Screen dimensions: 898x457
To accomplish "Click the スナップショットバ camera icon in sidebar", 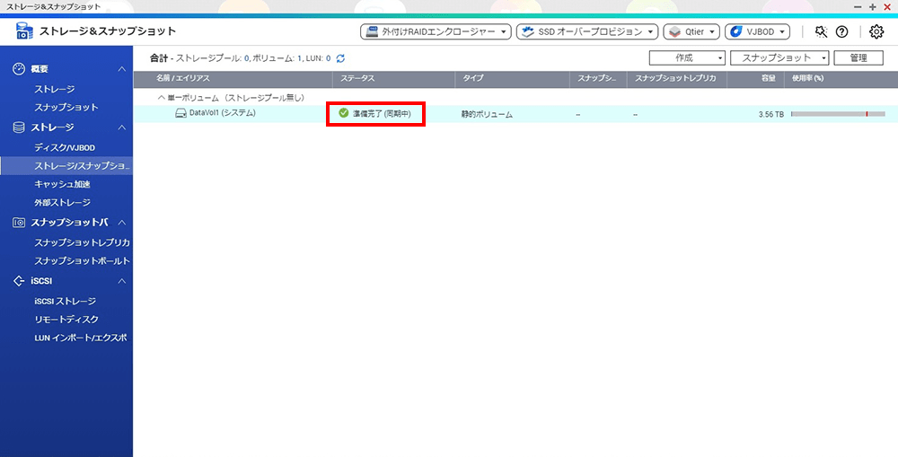I will (19, 222).
